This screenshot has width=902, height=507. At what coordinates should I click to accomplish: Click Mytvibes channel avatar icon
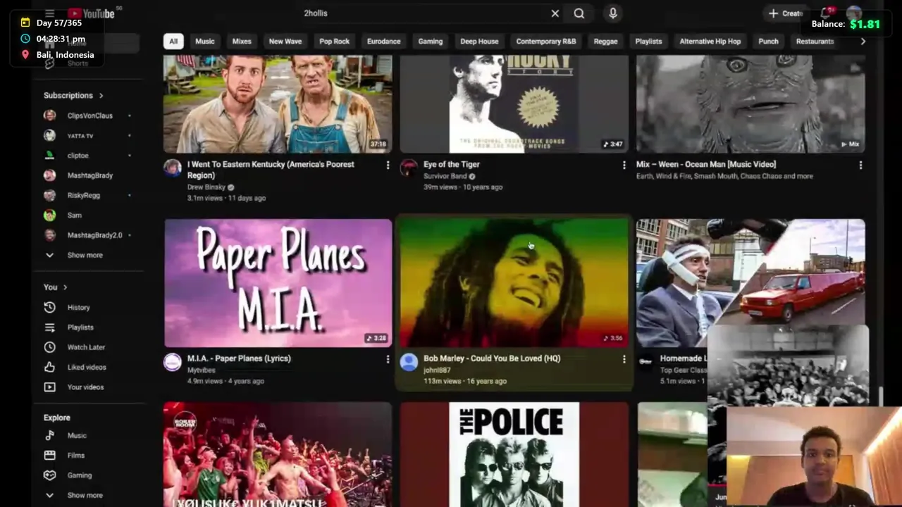point(173,362)
